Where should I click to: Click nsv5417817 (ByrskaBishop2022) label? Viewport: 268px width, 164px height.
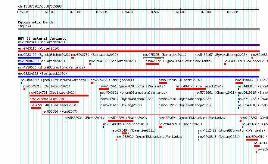[x=126, y=99]
